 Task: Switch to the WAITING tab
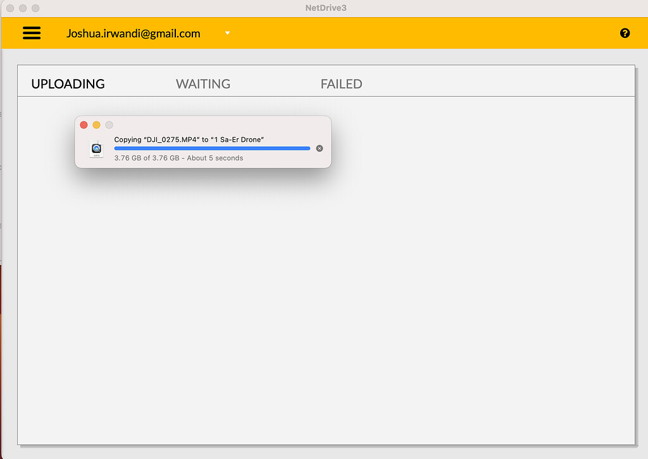click(x=202, y=83)
